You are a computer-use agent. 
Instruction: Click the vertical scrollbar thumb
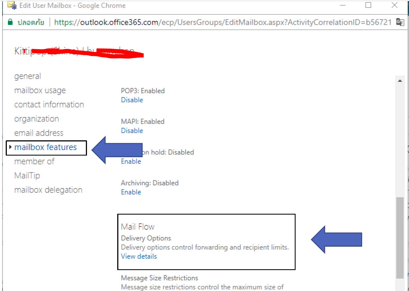[400, 238]
